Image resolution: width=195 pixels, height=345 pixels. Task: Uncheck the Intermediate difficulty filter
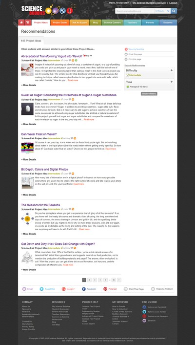pyautogui.click(x=128, y=75)
